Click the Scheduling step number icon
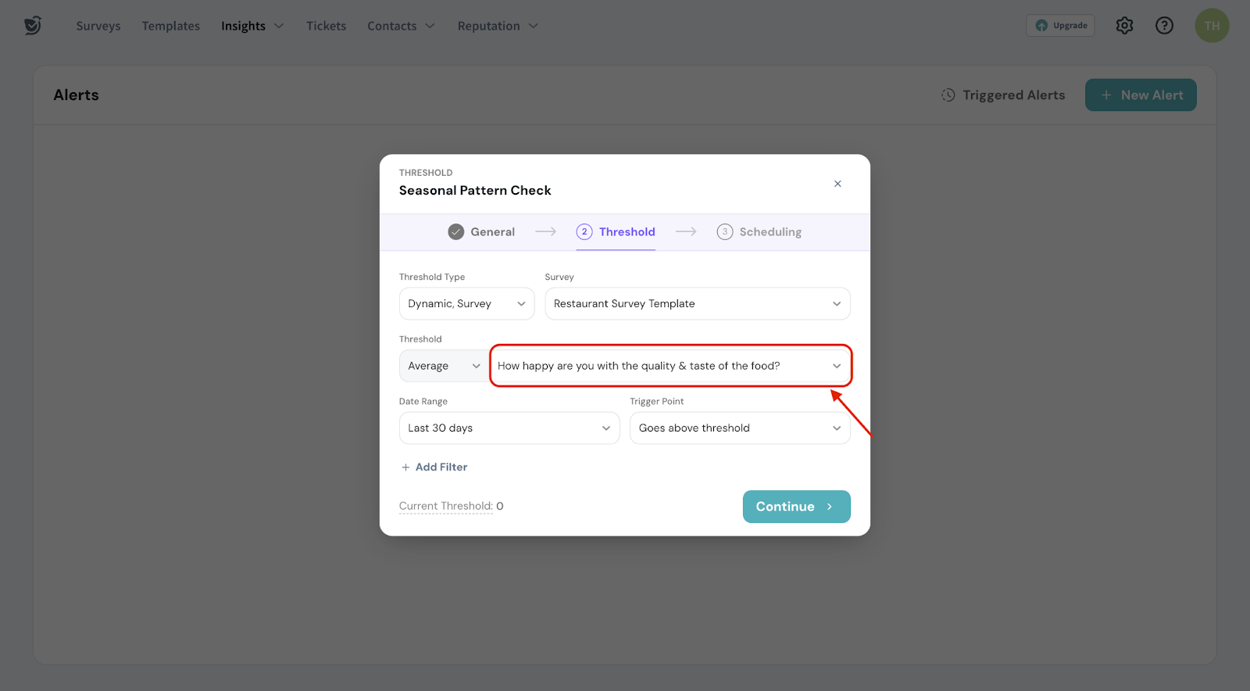Image resolution: width=1250 pixels, height=691 pixels. pyautogui.click(x=725, y=232)
